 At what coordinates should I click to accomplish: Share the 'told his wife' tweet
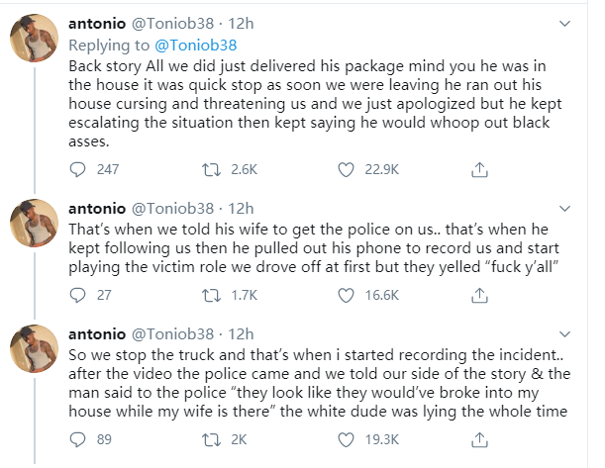click(480, 295)
